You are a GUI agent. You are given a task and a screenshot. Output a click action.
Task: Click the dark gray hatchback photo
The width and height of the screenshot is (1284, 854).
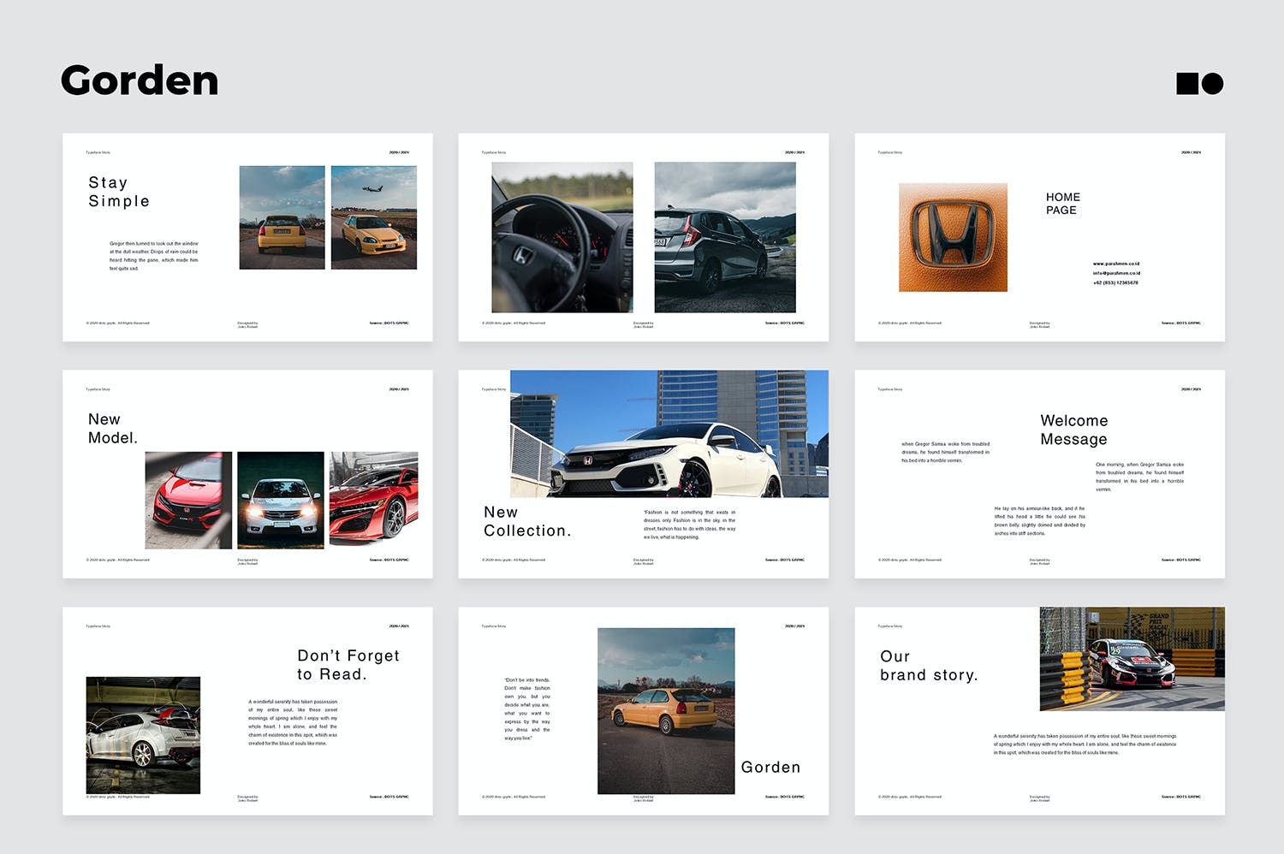(x=724, y=237)
